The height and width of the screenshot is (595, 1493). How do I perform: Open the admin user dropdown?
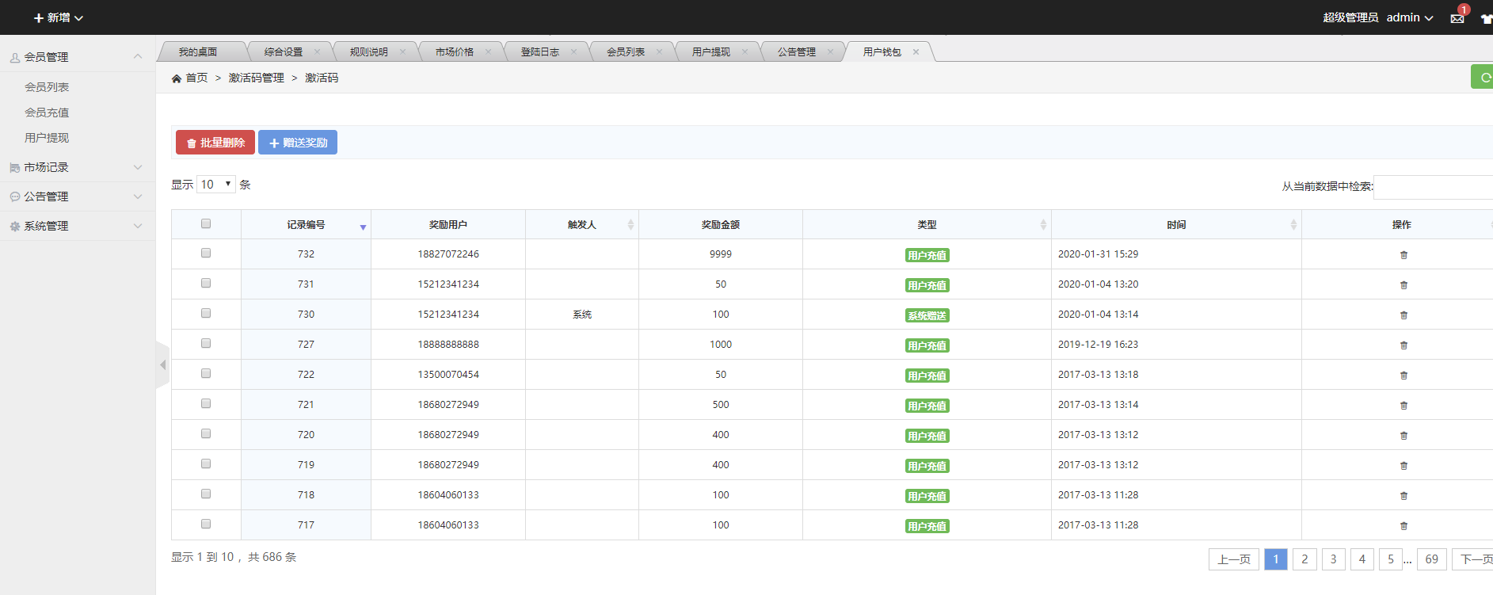click(1409, 17)
